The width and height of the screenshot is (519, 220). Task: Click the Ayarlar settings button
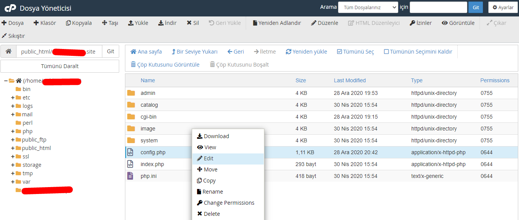[x=503, y=7]
